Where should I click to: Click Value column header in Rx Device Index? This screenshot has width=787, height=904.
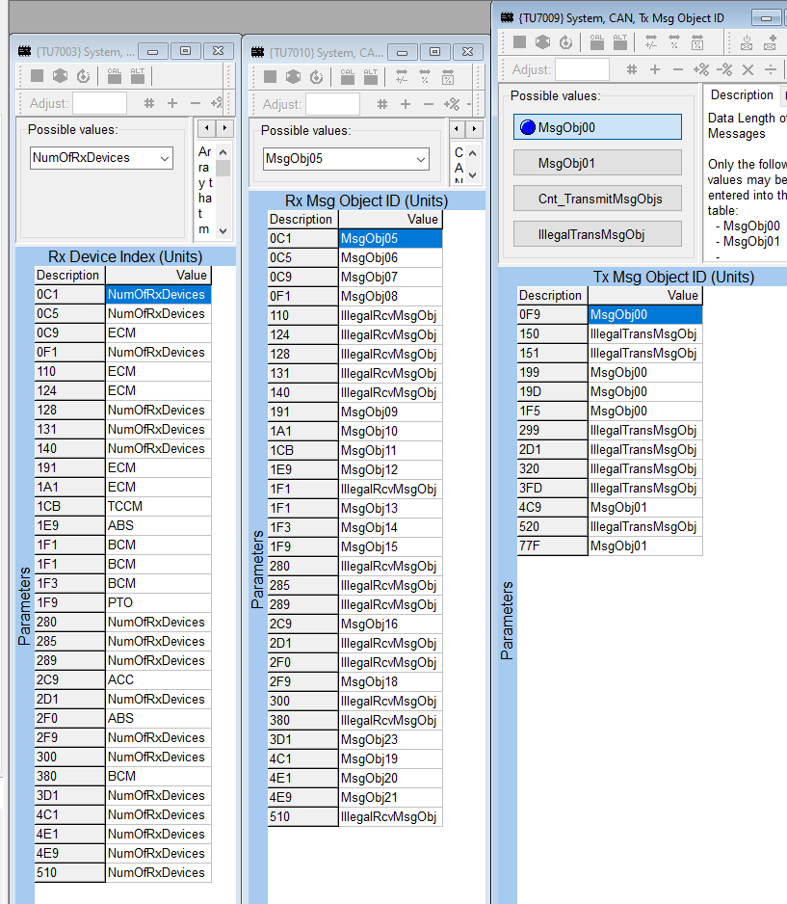(x=158, y=275)
